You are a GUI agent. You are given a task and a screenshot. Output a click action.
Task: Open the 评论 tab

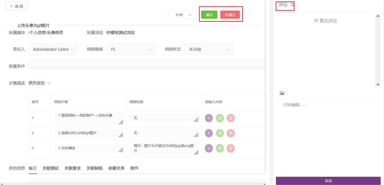283,4
